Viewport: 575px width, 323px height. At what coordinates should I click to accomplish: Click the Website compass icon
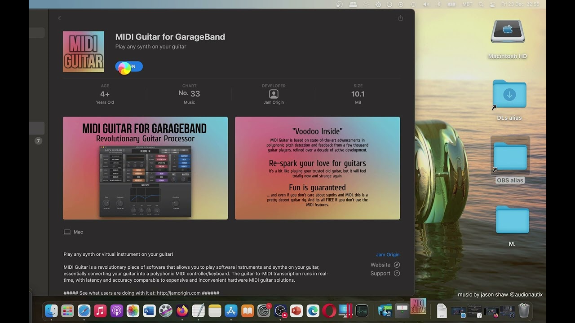click(397, 265)
